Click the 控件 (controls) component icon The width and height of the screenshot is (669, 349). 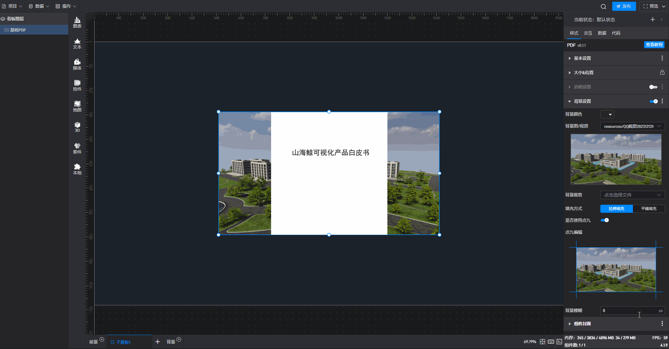[77, 85]
